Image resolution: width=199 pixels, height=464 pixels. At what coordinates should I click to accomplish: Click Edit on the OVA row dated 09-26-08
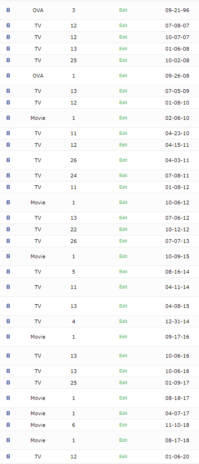tap(123, 76)
